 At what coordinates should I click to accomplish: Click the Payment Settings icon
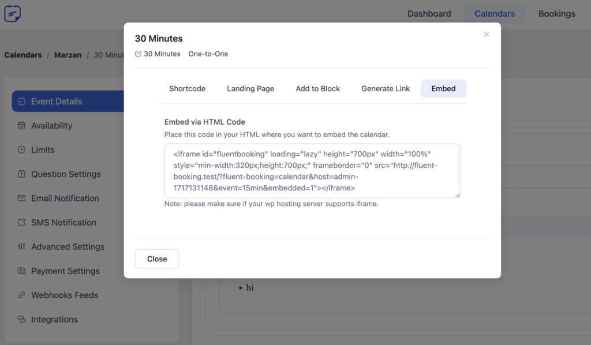coord(21,271)
